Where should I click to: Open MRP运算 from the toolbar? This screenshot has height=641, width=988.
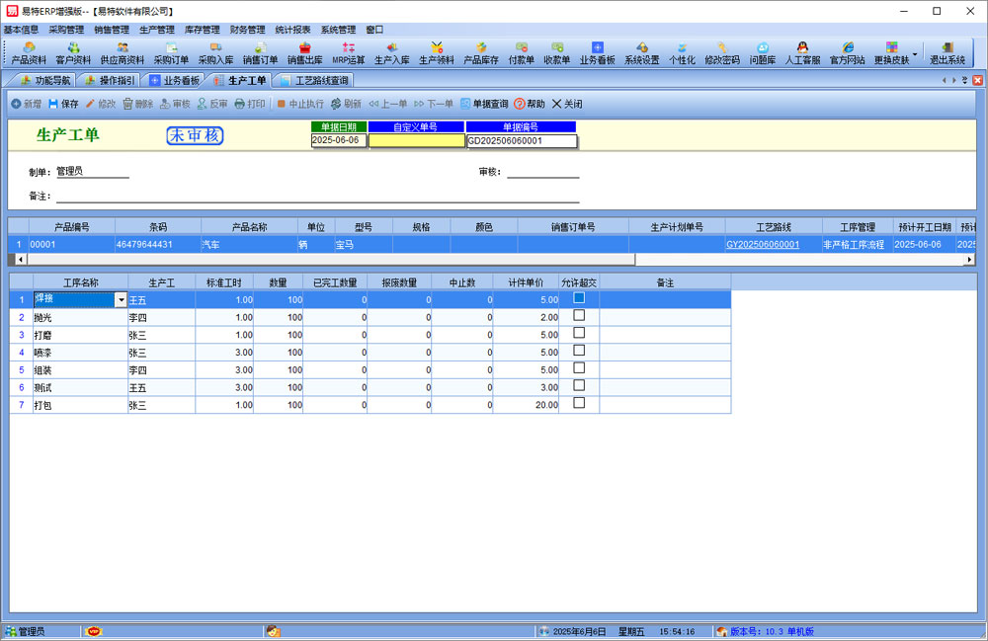[x=348, y=52]
